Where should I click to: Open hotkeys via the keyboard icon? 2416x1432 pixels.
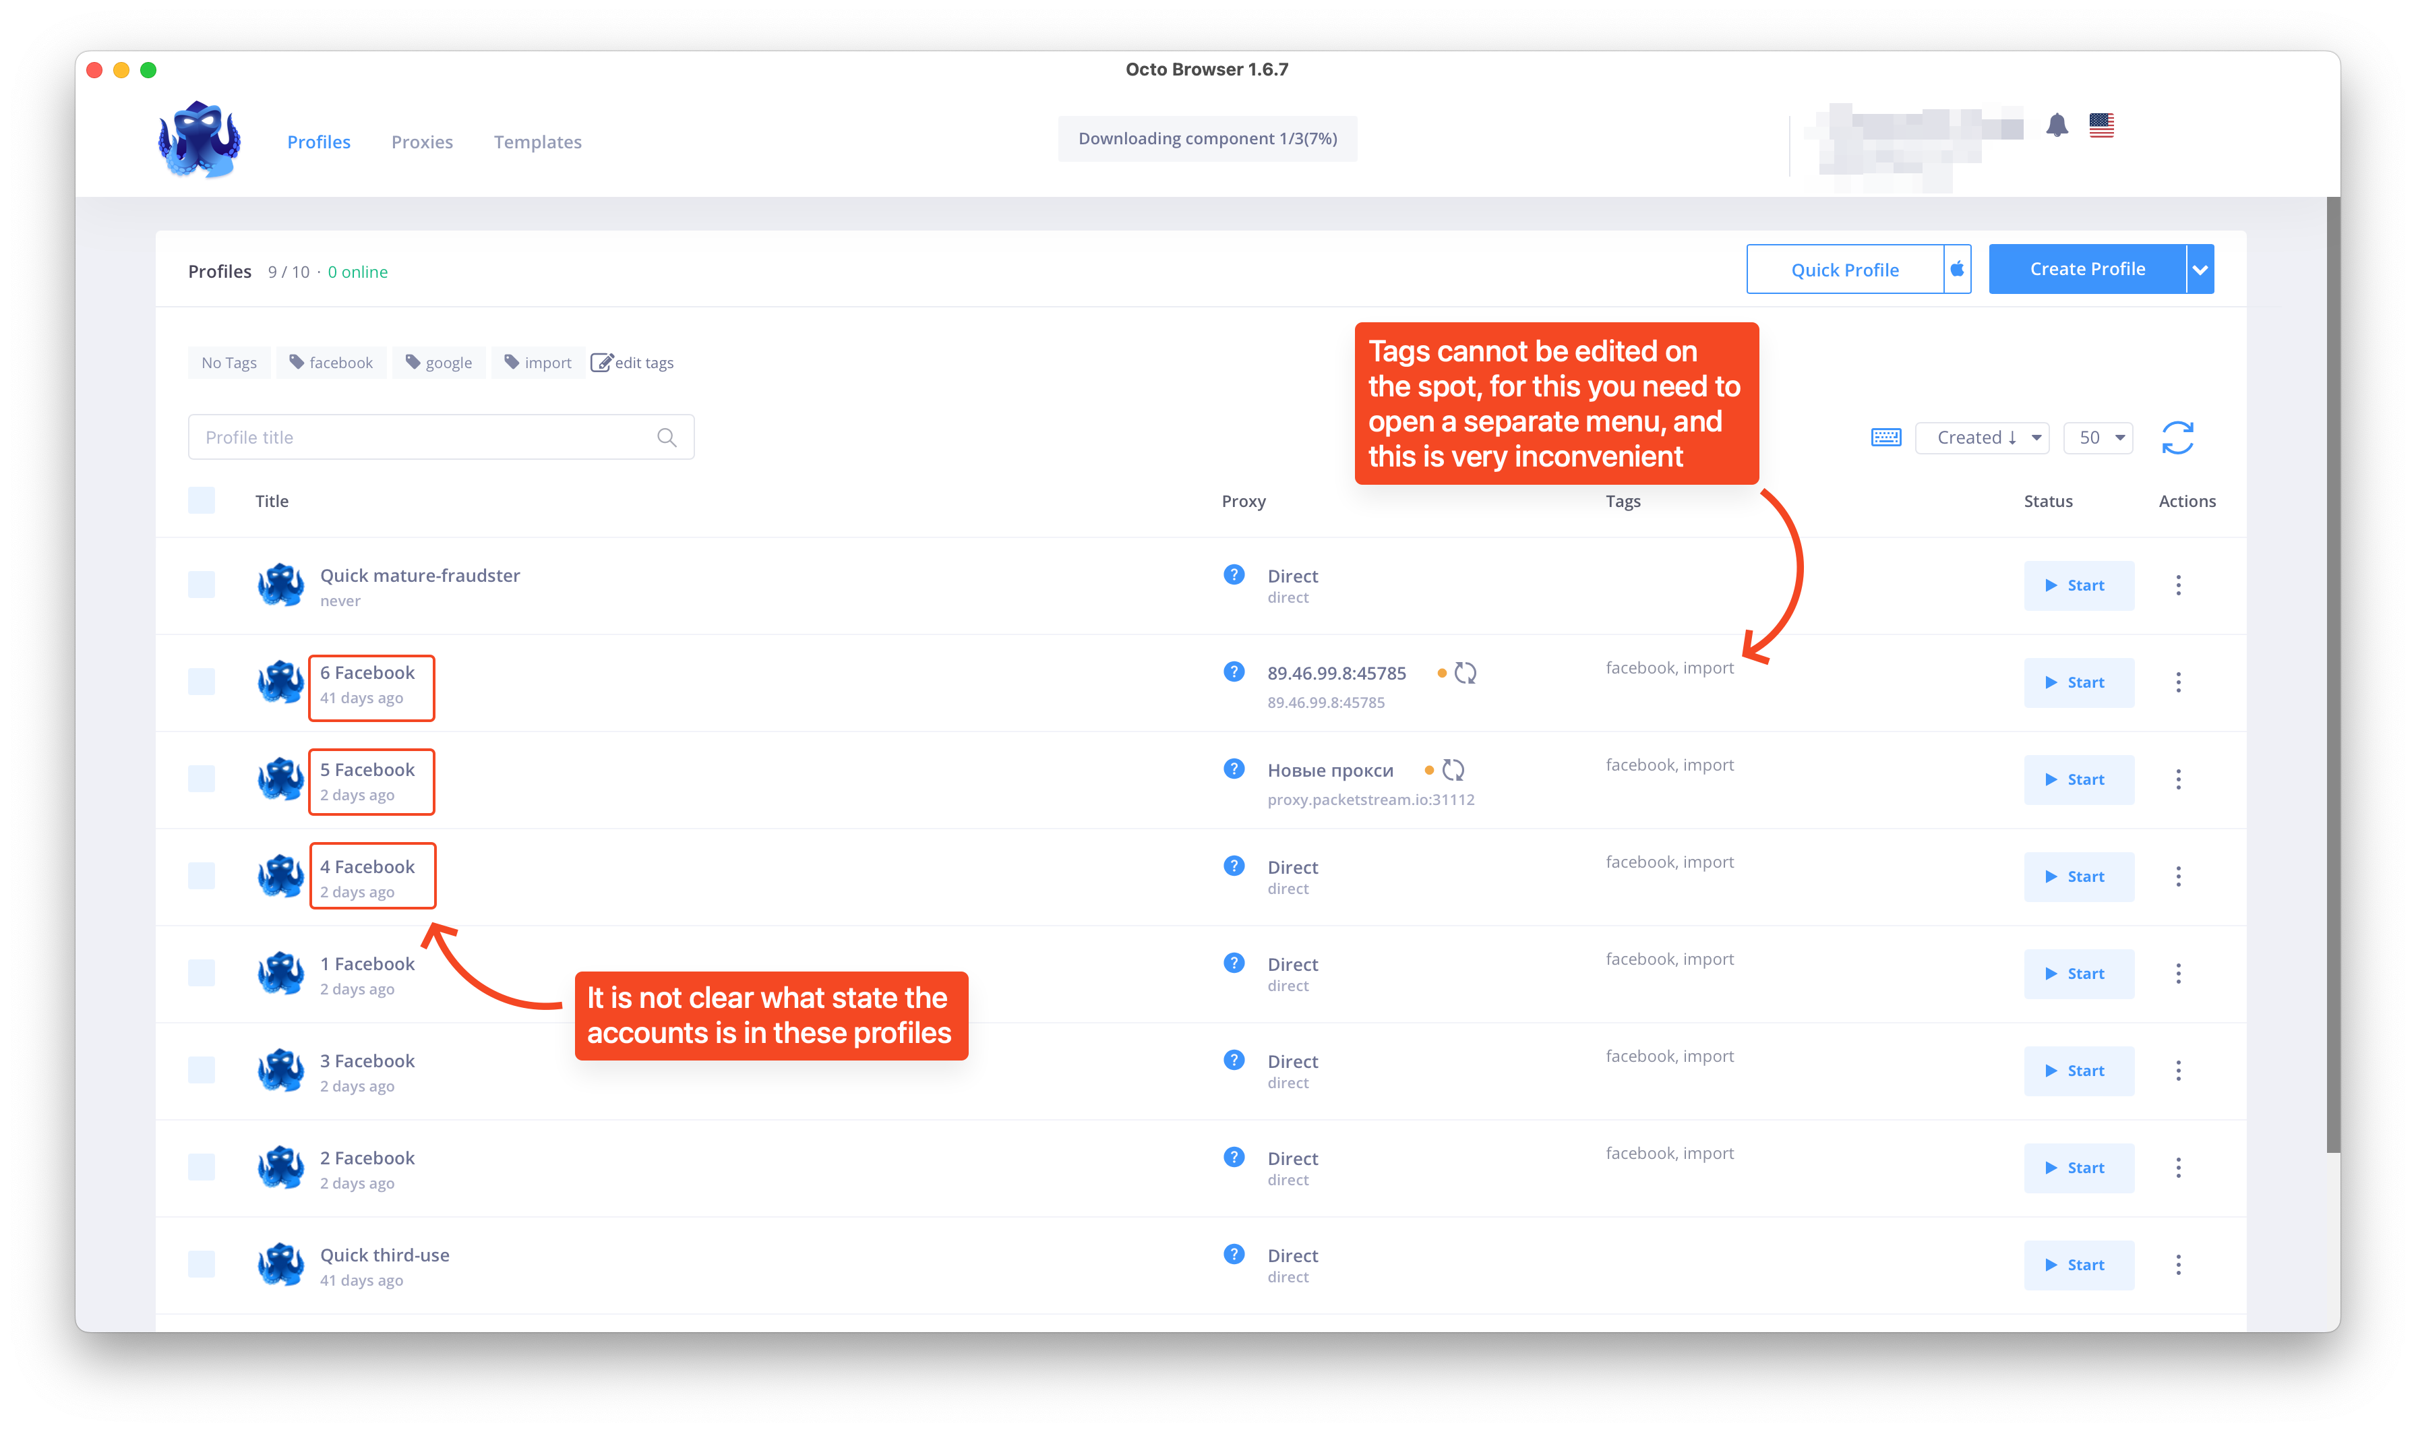1886,437
